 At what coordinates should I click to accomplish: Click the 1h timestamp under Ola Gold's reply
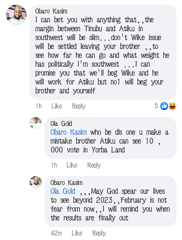[54, 165]
